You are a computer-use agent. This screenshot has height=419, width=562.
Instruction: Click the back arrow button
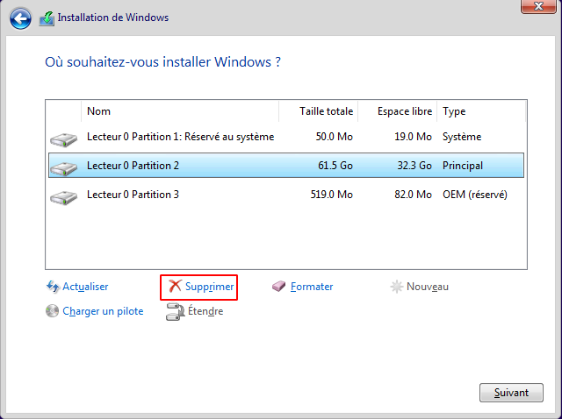point(20,18)
